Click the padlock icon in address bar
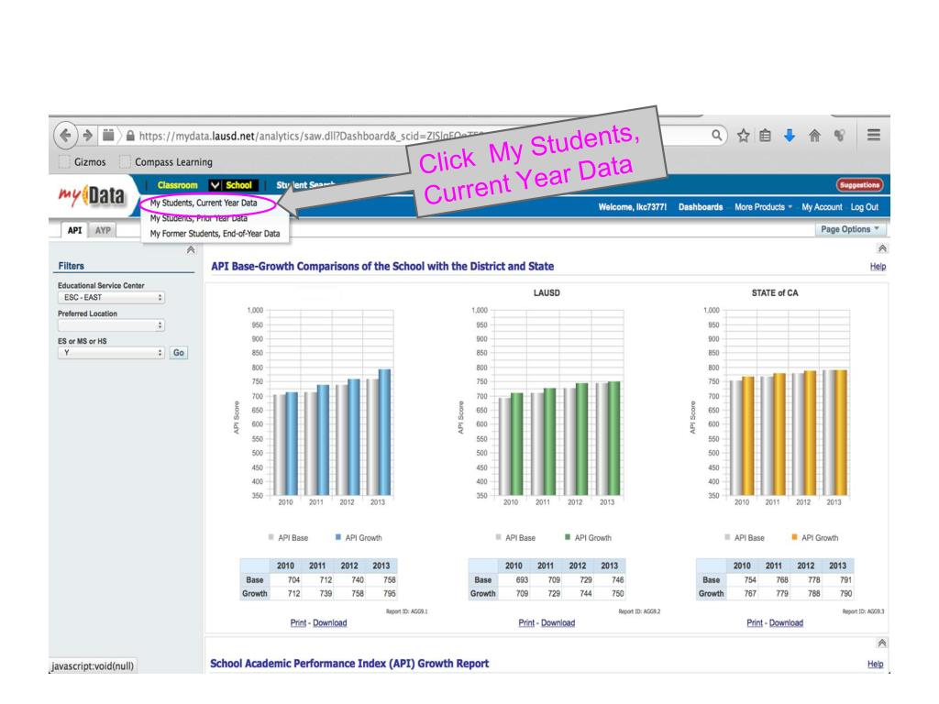The width and height of the screenshot is (939, 704). click(x=130, y=136)
